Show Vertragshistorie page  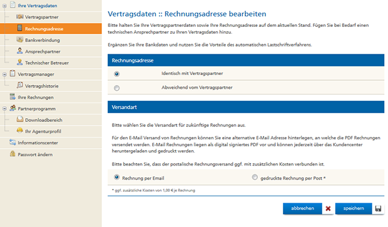[41, 86]
